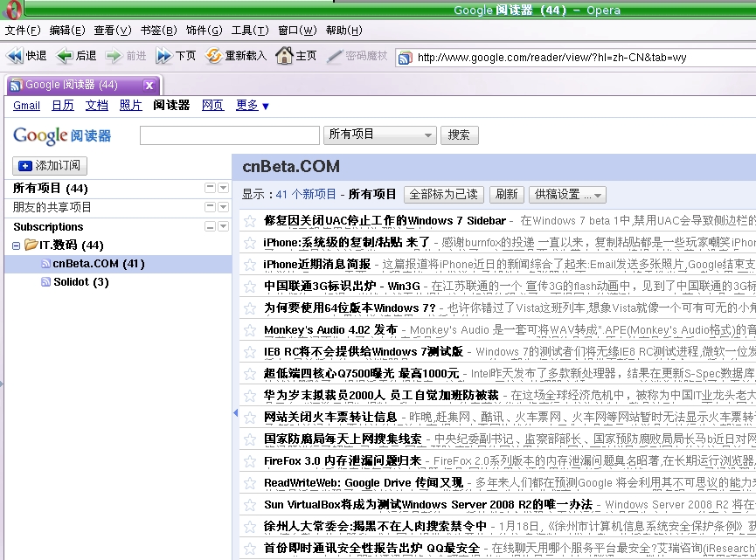
Task: Click the IT.数码 folder icon
Action: click(x=31, y=245)
